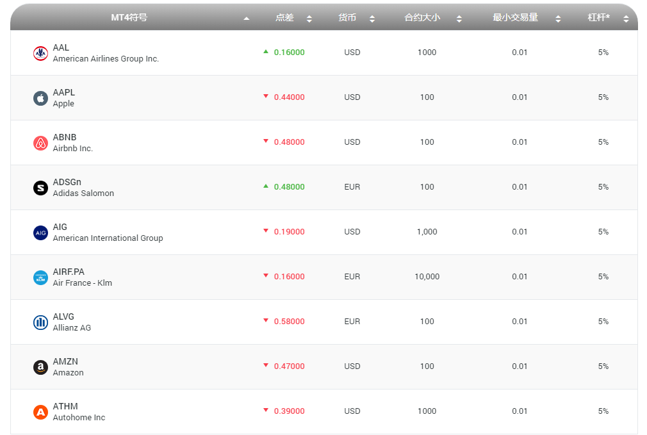Viewport: 647px width, 435px height.
Task: Click the USD currency in AMZN row
Action: coord(352,366)
